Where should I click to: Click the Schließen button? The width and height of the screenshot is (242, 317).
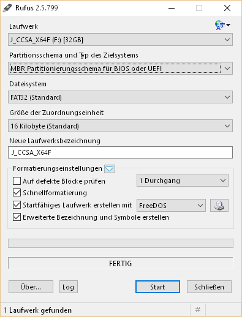point(209,287)
